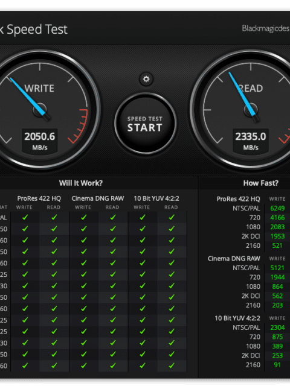
Task: Click 10 Bit YUV 1080 value 389
Action: point(277,346)
